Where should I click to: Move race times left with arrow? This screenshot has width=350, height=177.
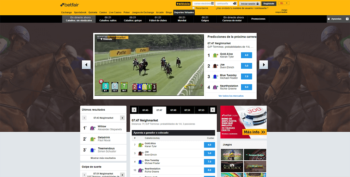click(134, 110)
